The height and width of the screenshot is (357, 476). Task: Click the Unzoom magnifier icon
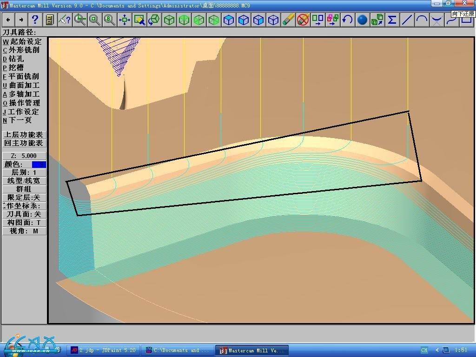click(94, 20)
